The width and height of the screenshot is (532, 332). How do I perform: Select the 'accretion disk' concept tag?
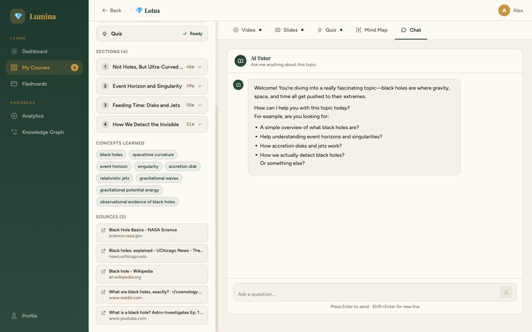[183, 167]
